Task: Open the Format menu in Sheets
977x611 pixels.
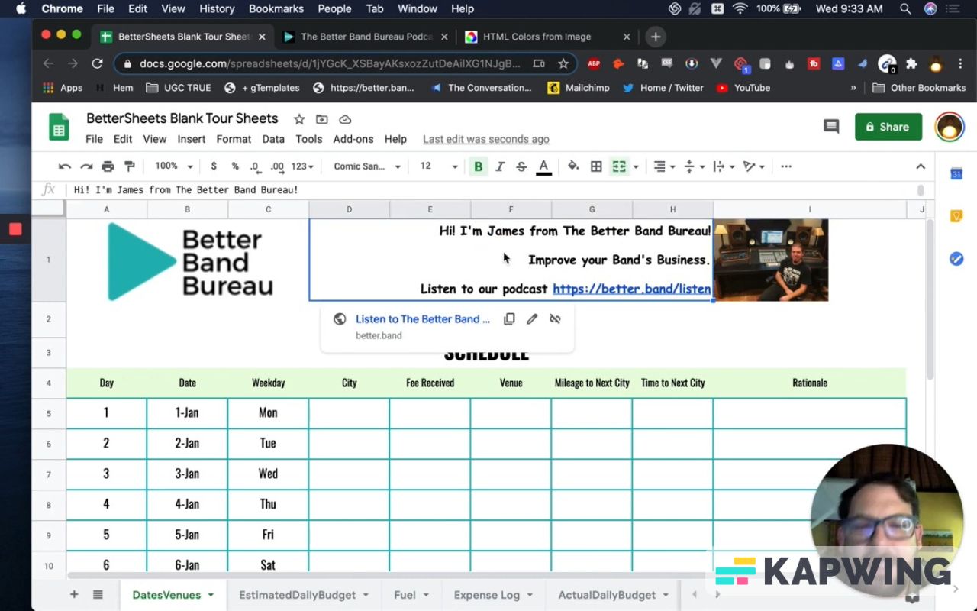Action: (x=234, y=139)
